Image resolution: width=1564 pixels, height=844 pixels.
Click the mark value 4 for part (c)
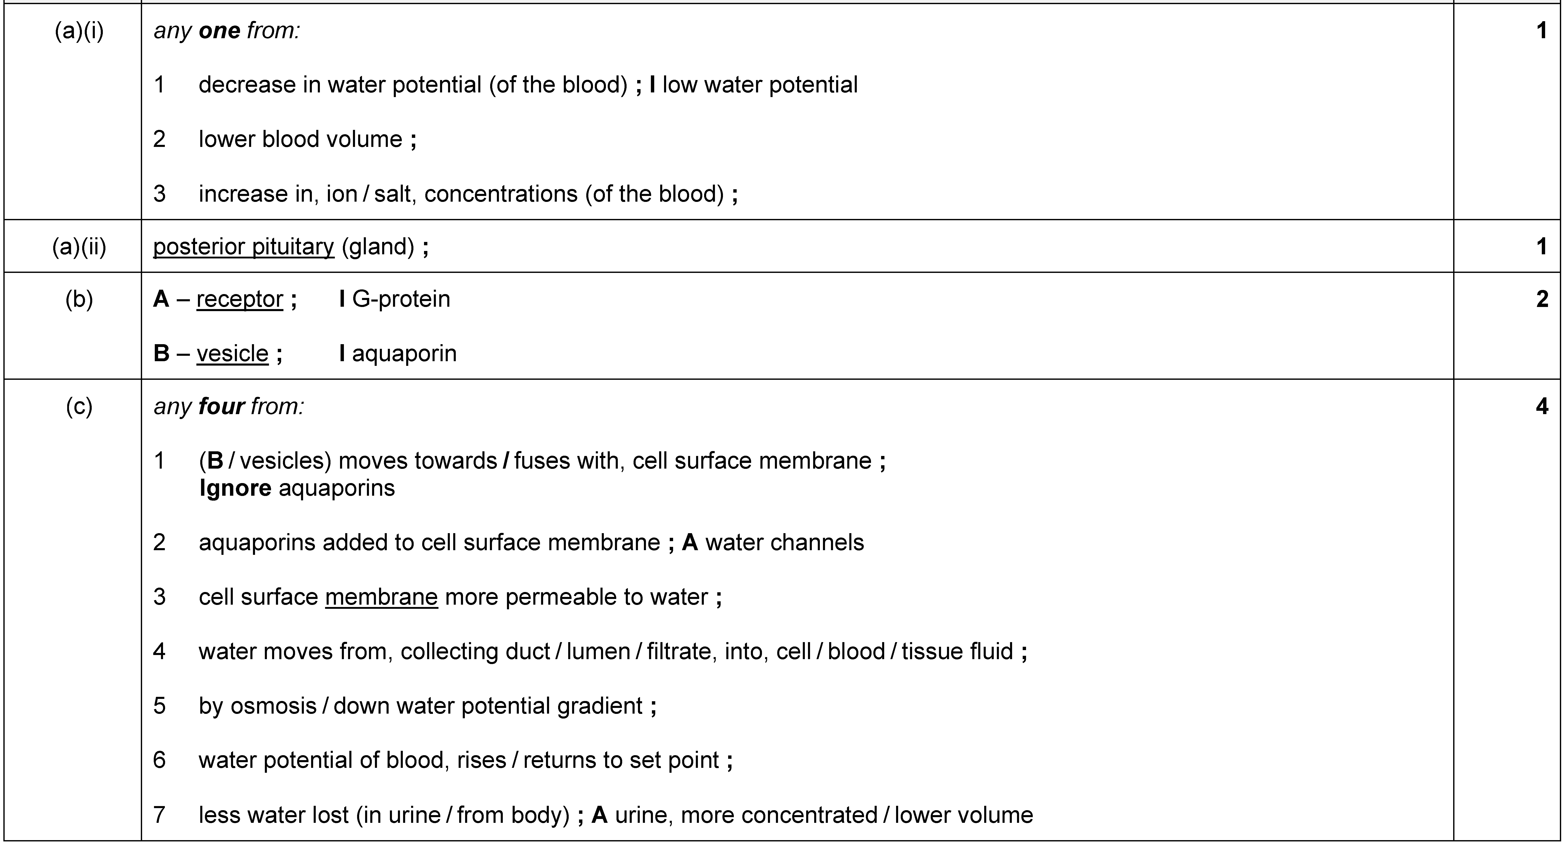tap(1542, 407)
